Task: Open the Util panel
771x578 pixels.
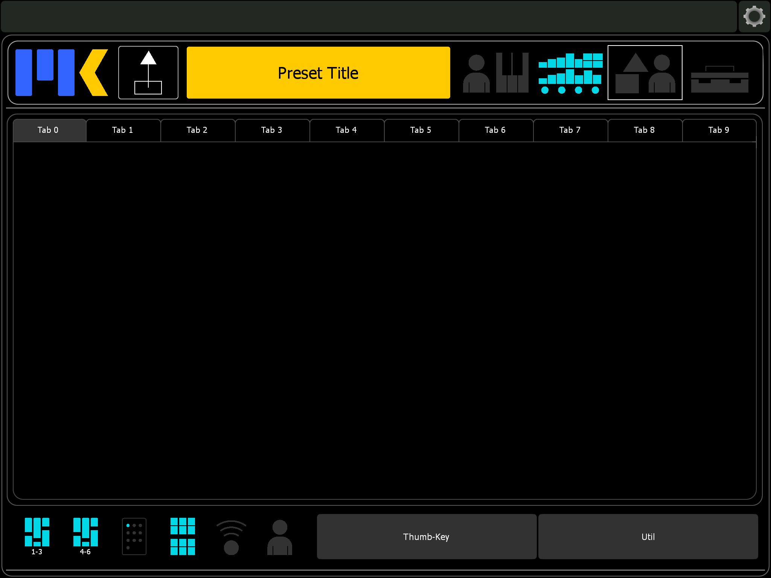Action: tap(648, 537)
